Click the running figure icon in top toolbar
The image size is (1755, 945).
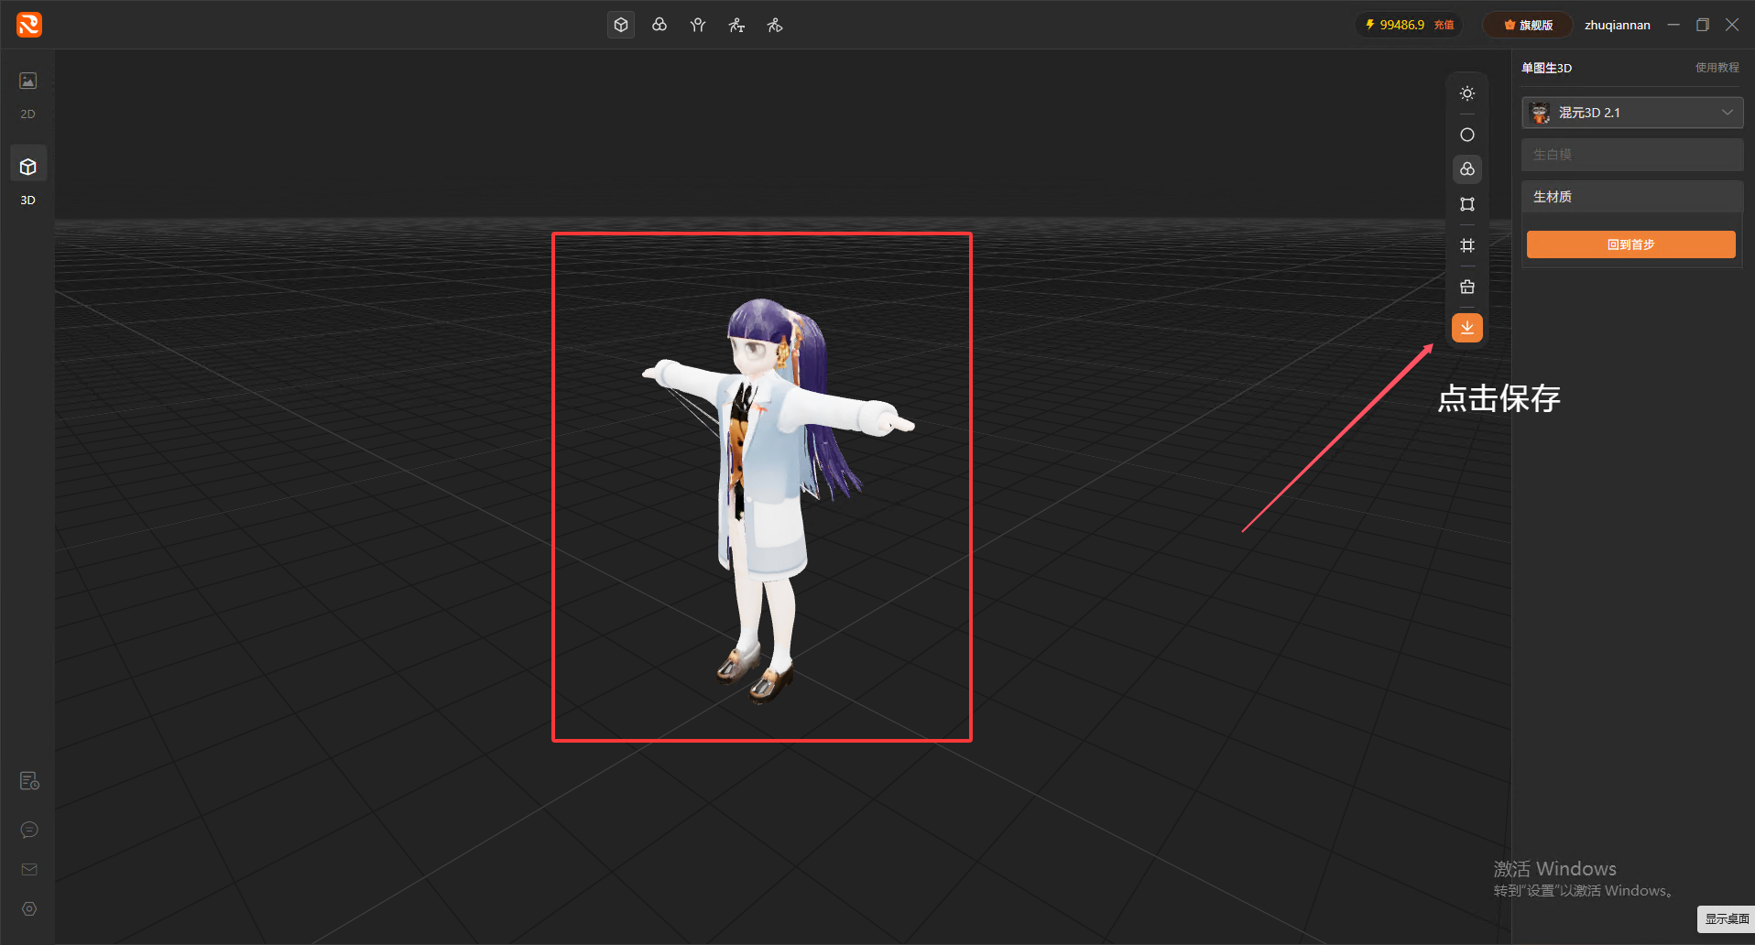point(775,25)
